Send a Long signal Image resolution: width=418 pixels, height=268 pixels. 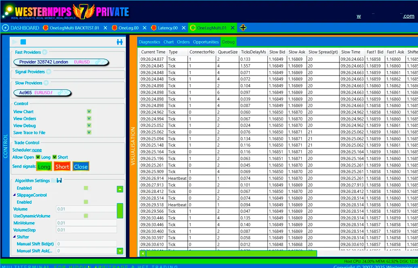click(44, 167)
